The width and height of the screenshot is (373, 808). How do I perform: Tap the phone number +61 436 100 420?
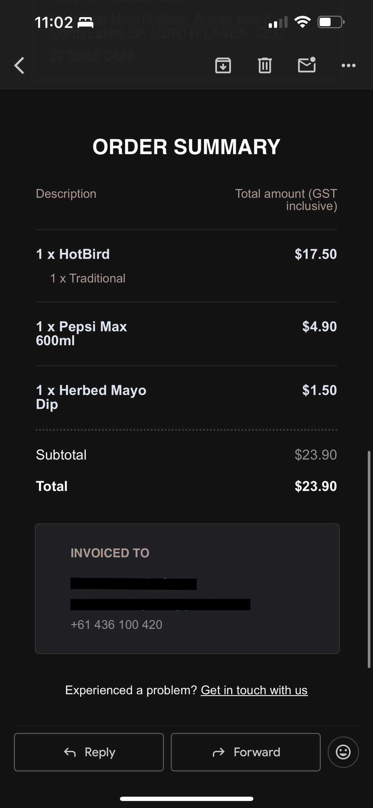click(116, 624)
